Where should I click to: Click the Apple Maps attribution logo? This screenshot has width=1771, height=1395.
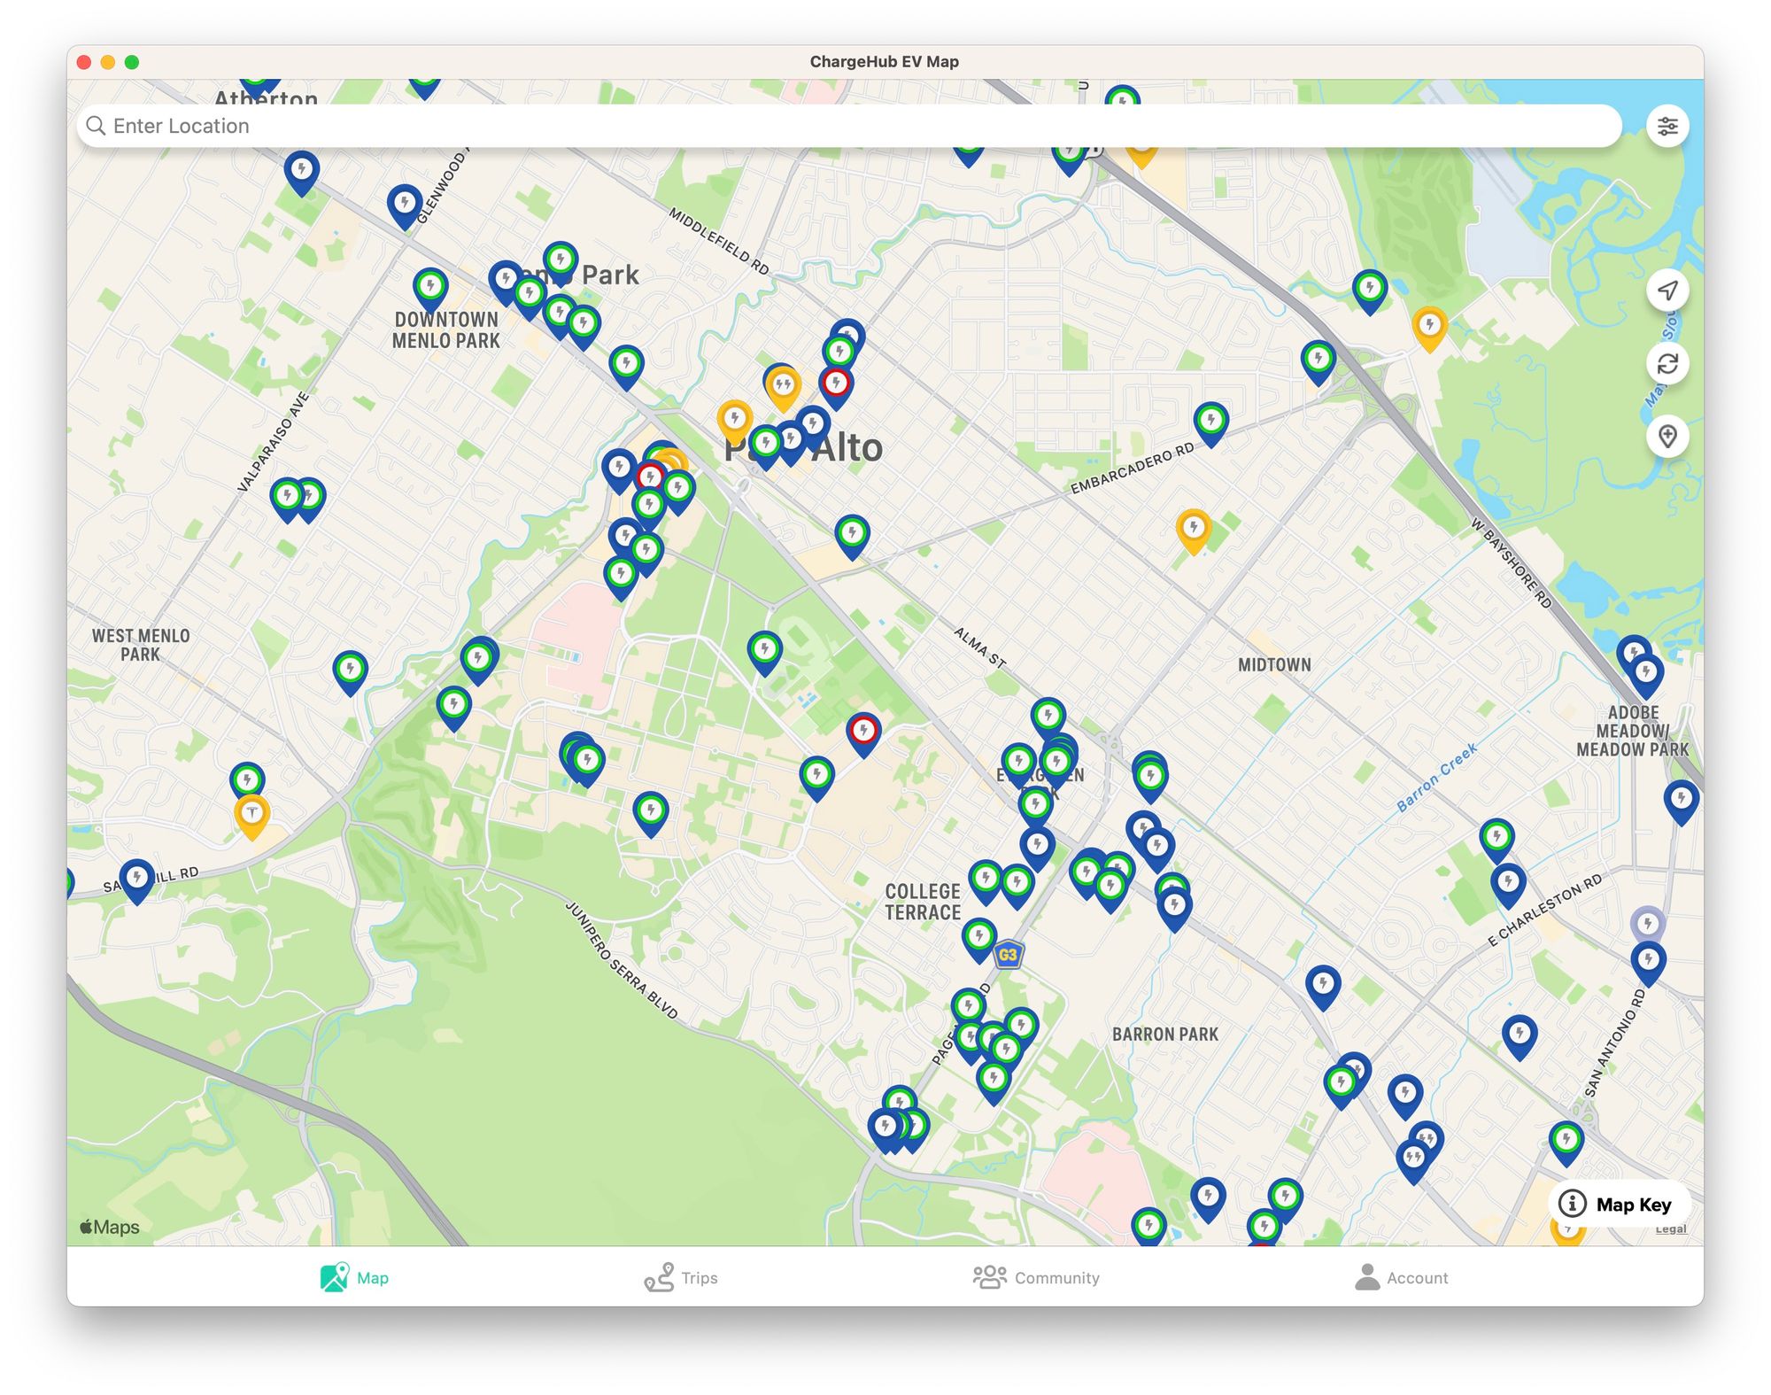click(110, 1227)
